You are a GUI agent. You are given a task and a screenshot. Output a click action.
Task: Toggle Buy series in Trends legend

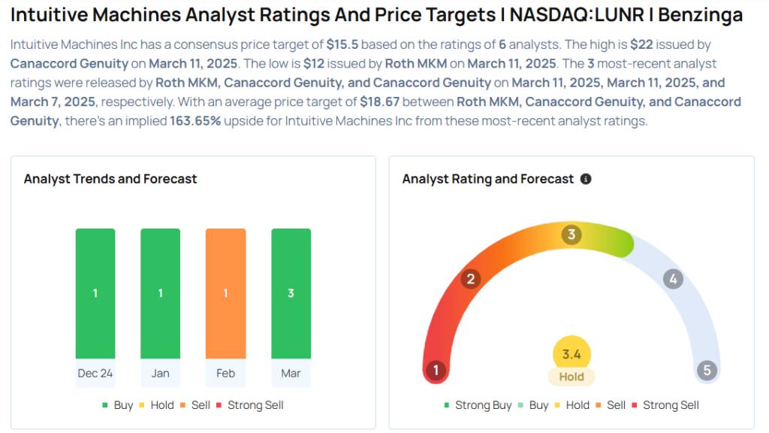tap(118, 405)
